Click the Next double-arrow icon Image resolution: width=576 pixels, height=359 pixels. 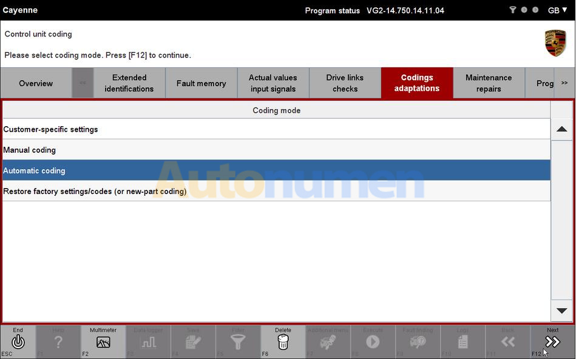[x=552, y=342]
